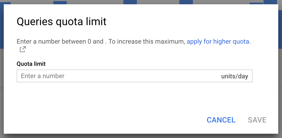Click the rightmost blue chart bar behind the dialog
Image resolution: width=282 pixels, height=138 pixels.
pos(270,2)
